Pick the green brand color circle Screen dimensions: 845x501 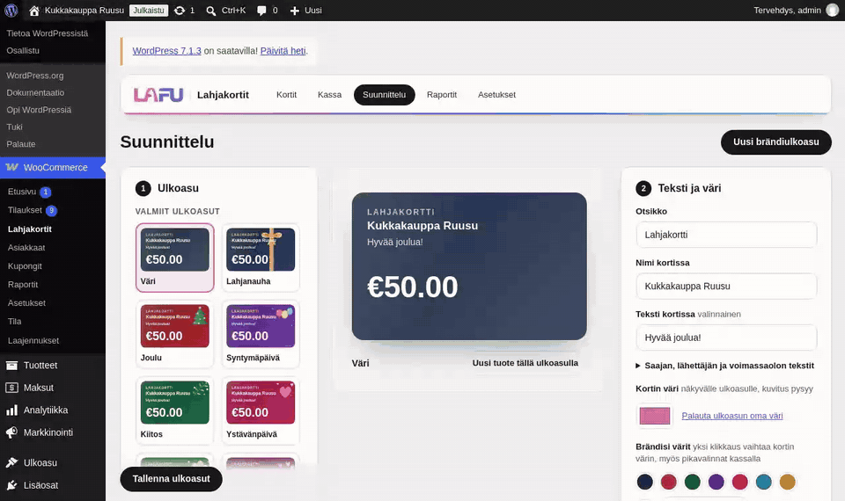click(x=692, y=482)
